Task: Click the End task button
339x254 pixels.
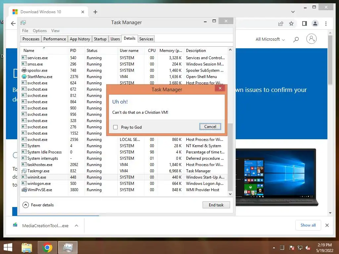Action: point(216,205)
